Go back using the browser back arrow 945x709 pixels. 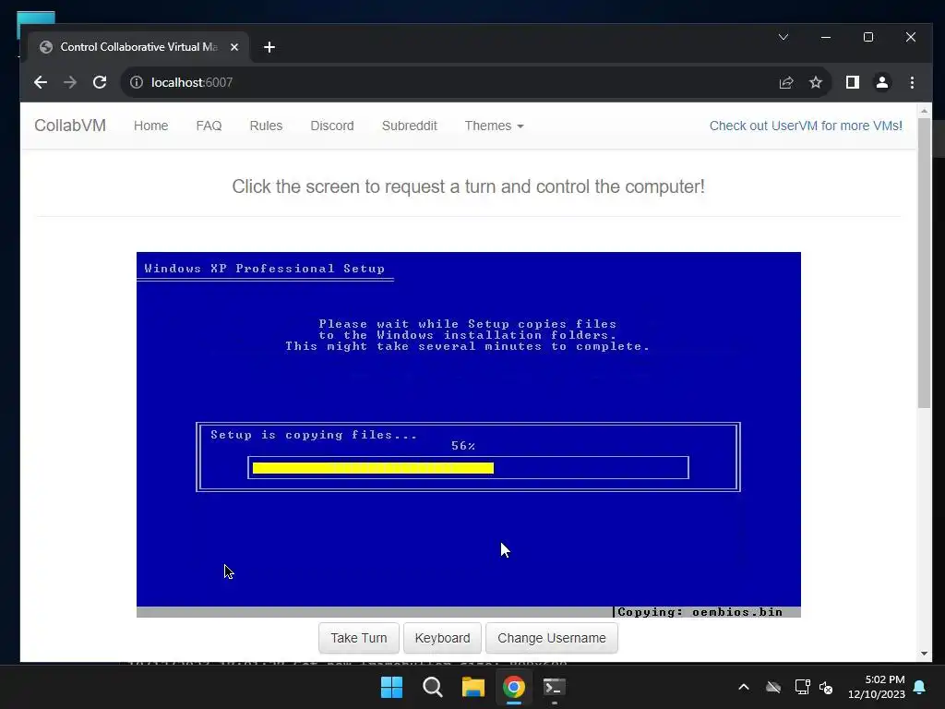coord(41,82)
